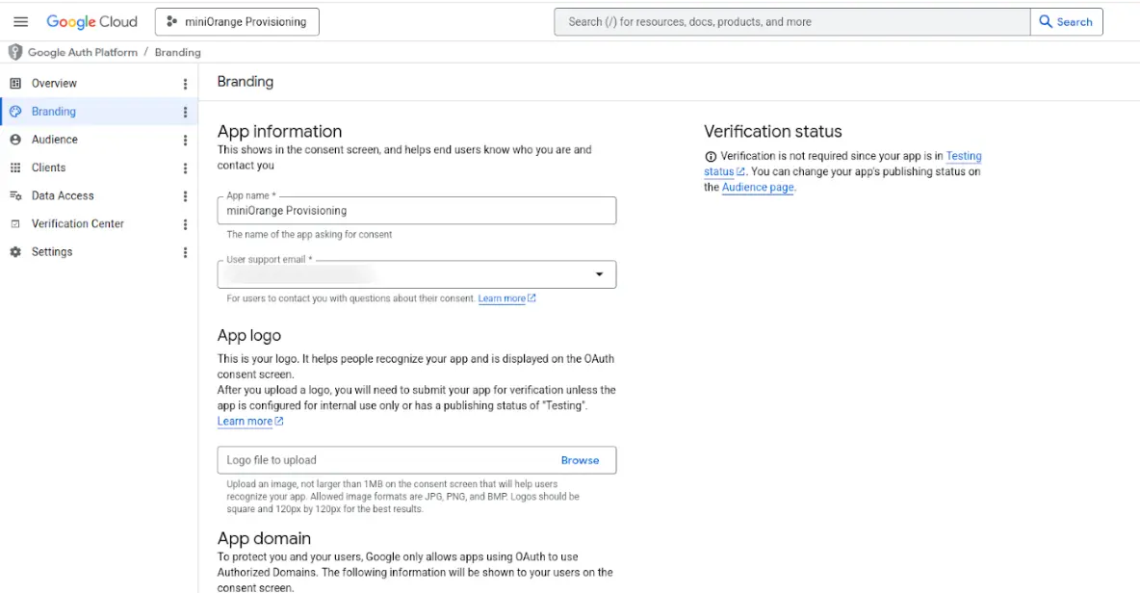Image resolution: width=1140 pixels, height=593 pixels.
Task: Open Learn more link under App logo
Action: pyautogui.click(x=250, y=422)
